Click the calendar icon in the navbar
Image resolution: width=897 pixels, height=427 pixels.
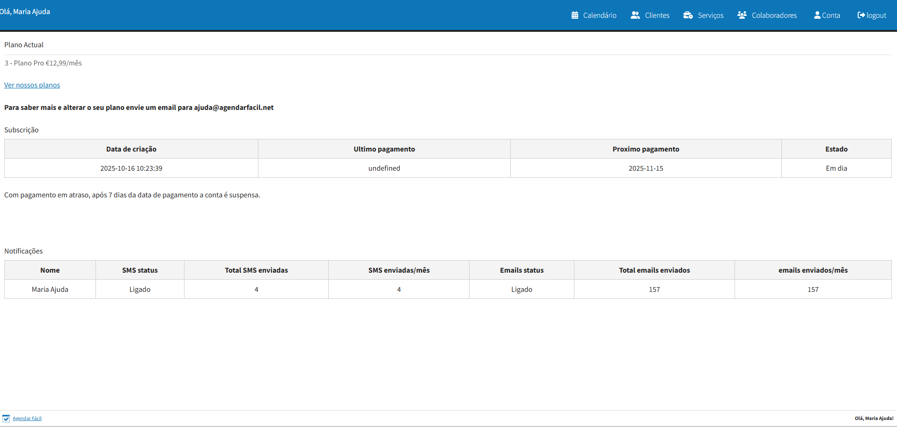coord(574,15)
